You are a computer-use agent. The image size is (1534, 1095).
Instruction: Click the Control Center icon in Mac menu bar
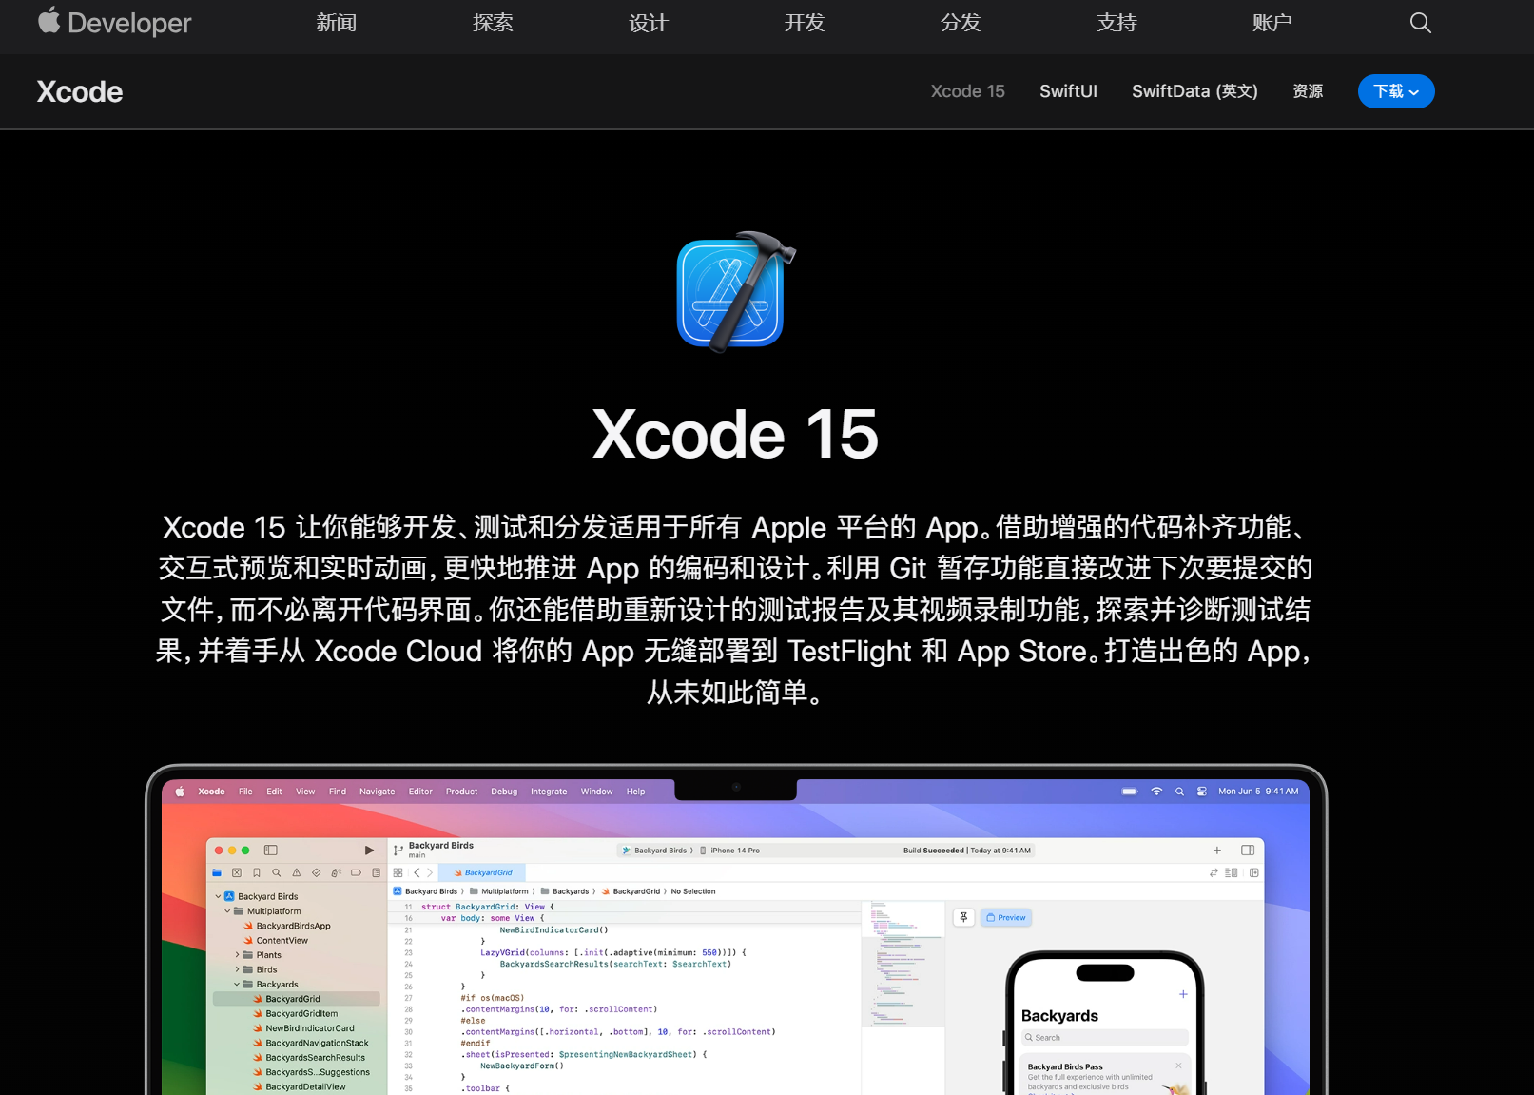1202,792
